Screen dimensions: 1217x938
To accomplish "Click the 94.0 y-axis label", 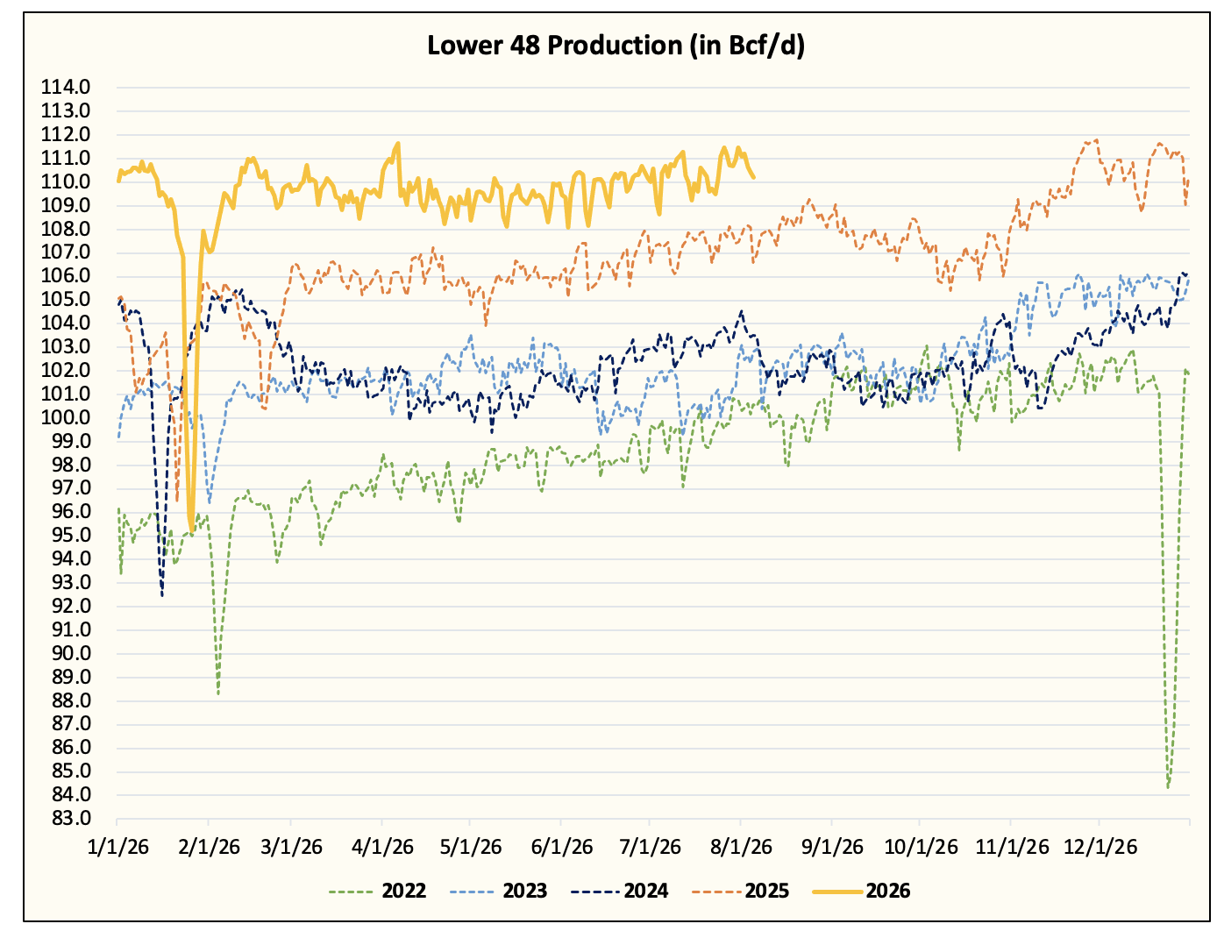I will click(70, 559).
